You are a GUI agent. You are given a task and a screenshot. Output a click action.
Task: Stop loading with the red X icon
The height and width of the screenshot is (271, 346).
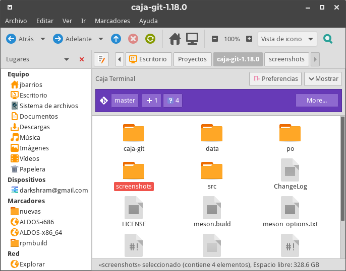click(133, 39)
